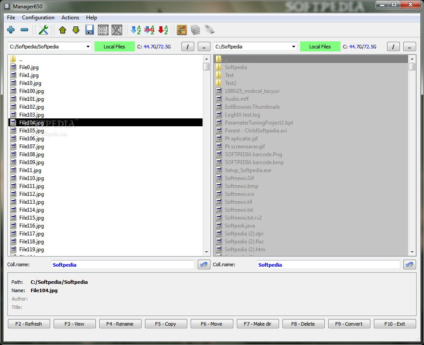Click the blue arrow A-Z sort icon
This screenshot has width=424, height=345.
point(136,30)
